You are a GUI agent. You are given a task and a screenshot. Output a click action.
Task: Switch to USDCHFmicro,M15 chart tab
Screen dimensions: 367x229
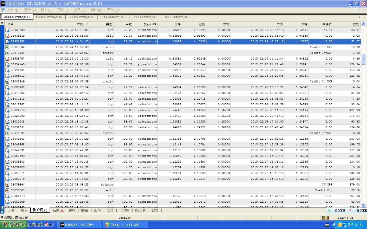point(145,17)
